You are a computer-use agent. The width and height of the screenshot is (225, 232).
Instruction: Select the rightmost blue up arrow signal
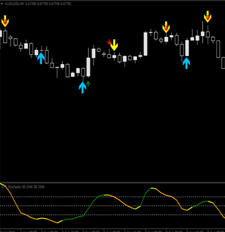[186, 63]
